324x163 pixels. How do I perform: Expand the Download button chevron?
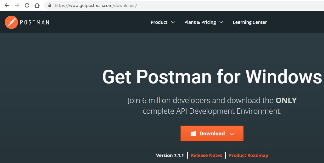coord(232,134)
